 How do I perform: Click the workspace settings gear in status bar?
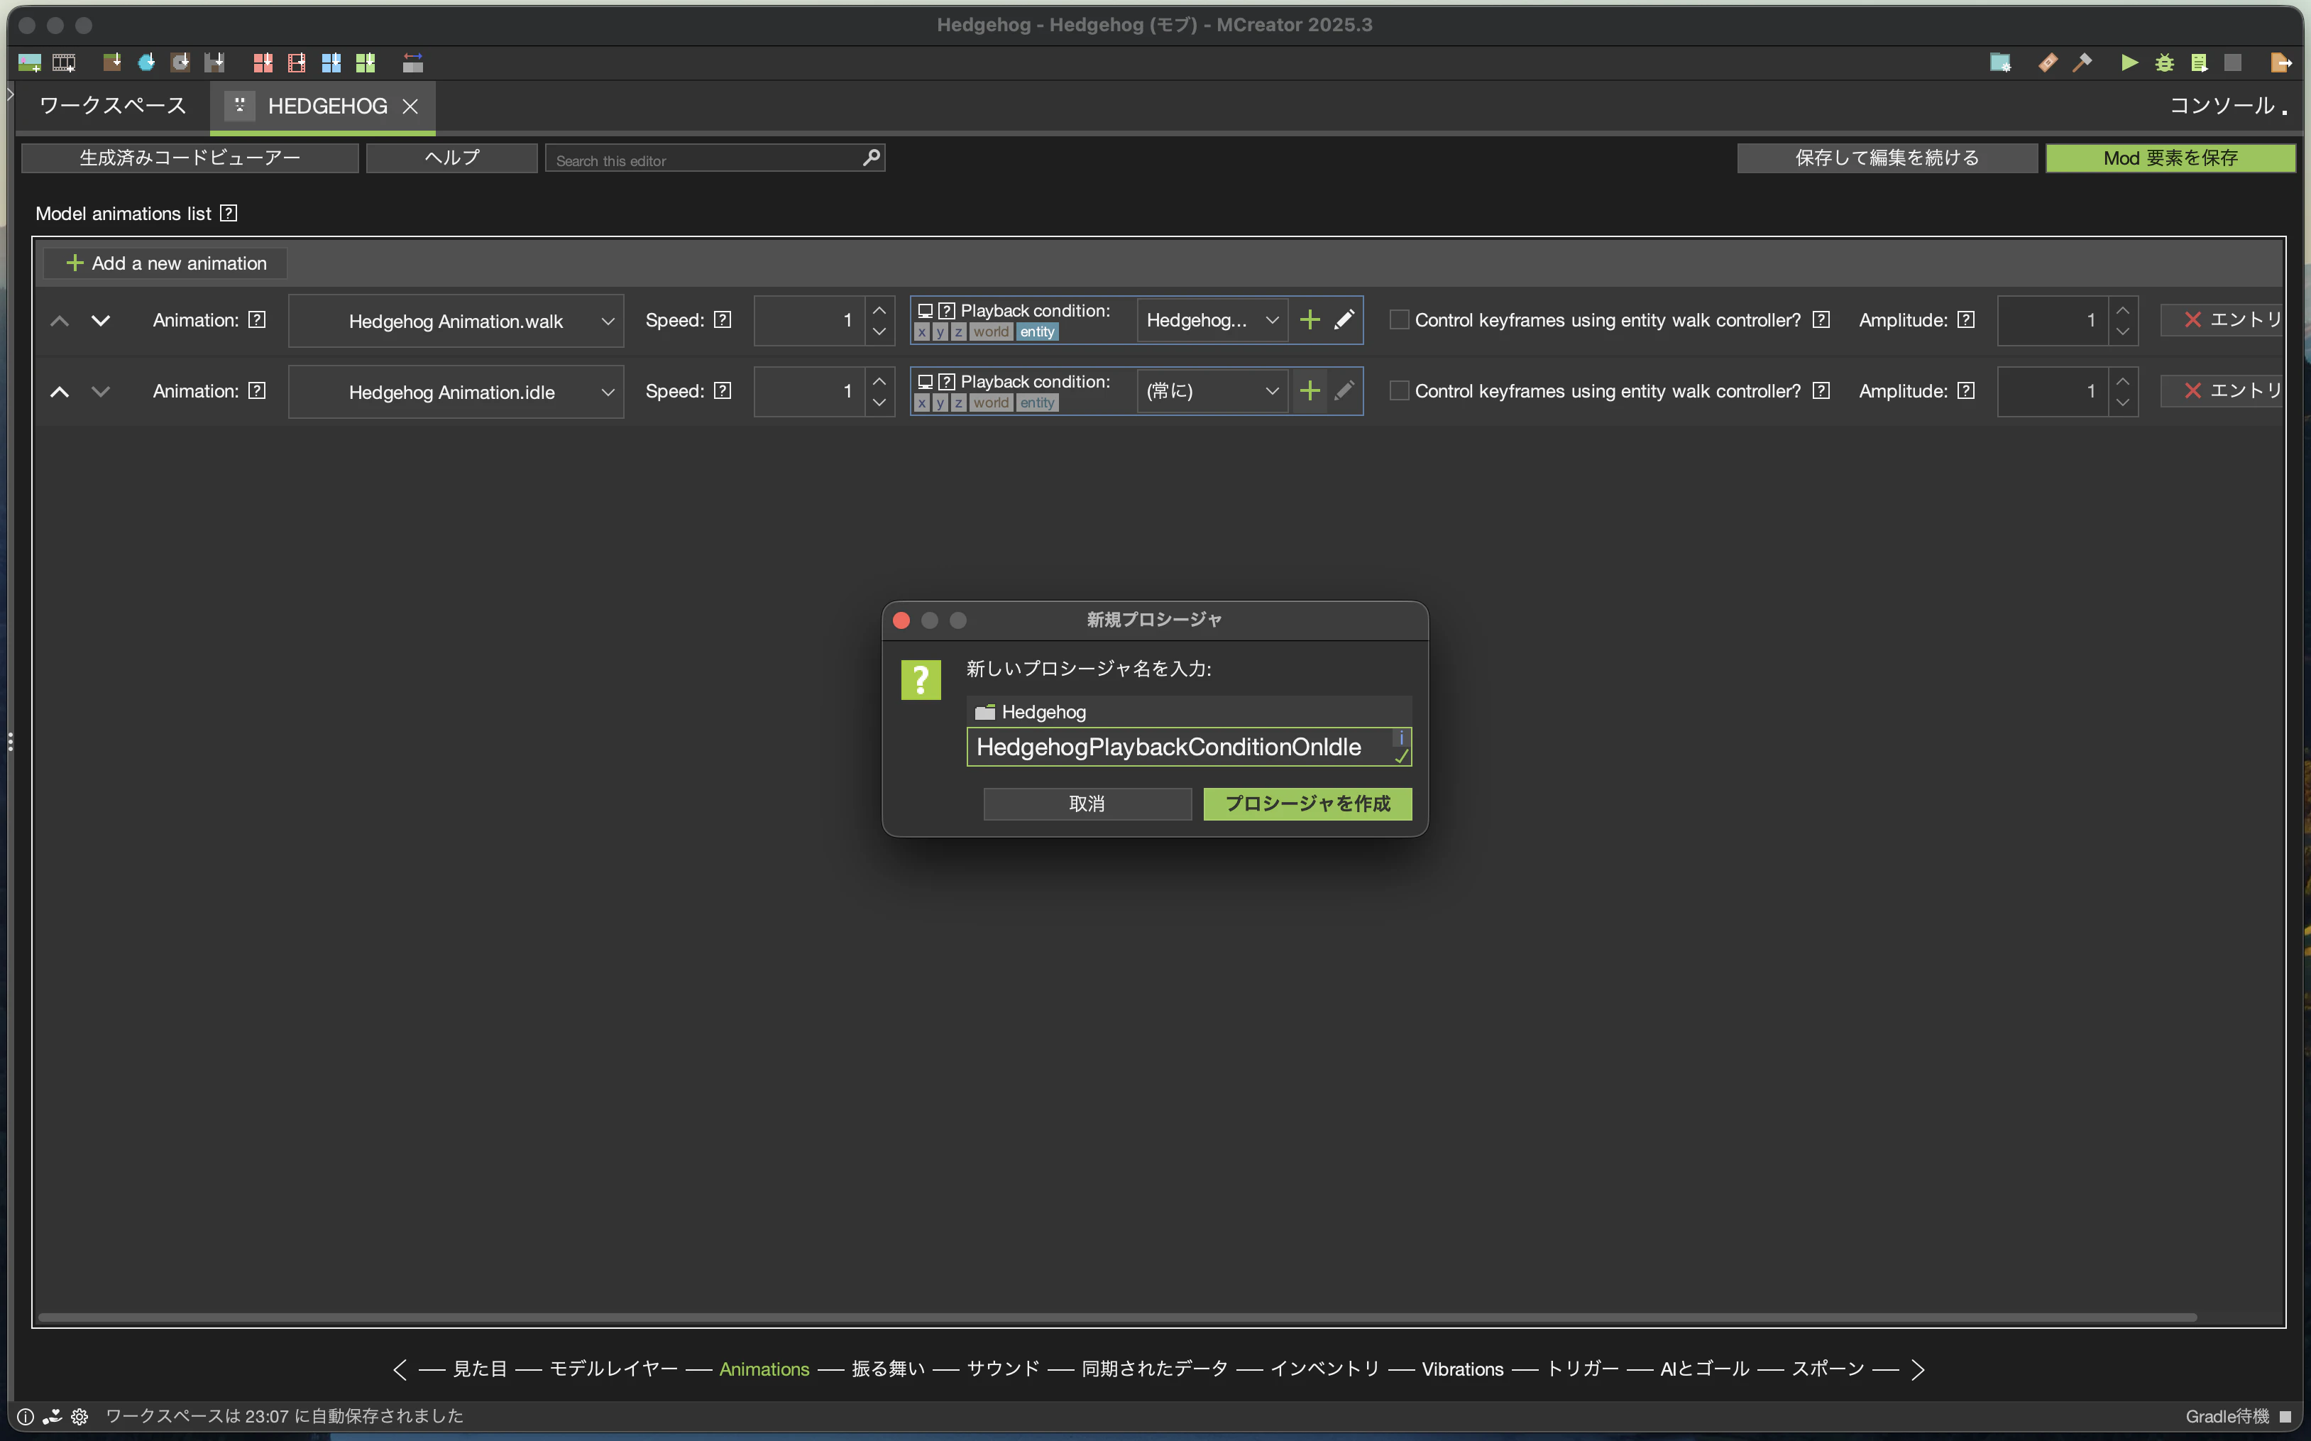(x=80, y=1416)
